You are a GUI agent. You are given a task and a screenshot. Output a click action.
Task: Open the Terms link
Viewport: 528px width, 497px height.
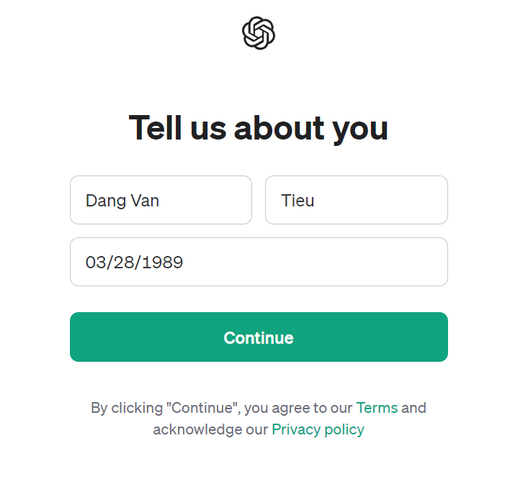pyautogui.click(x=377, y=408)
